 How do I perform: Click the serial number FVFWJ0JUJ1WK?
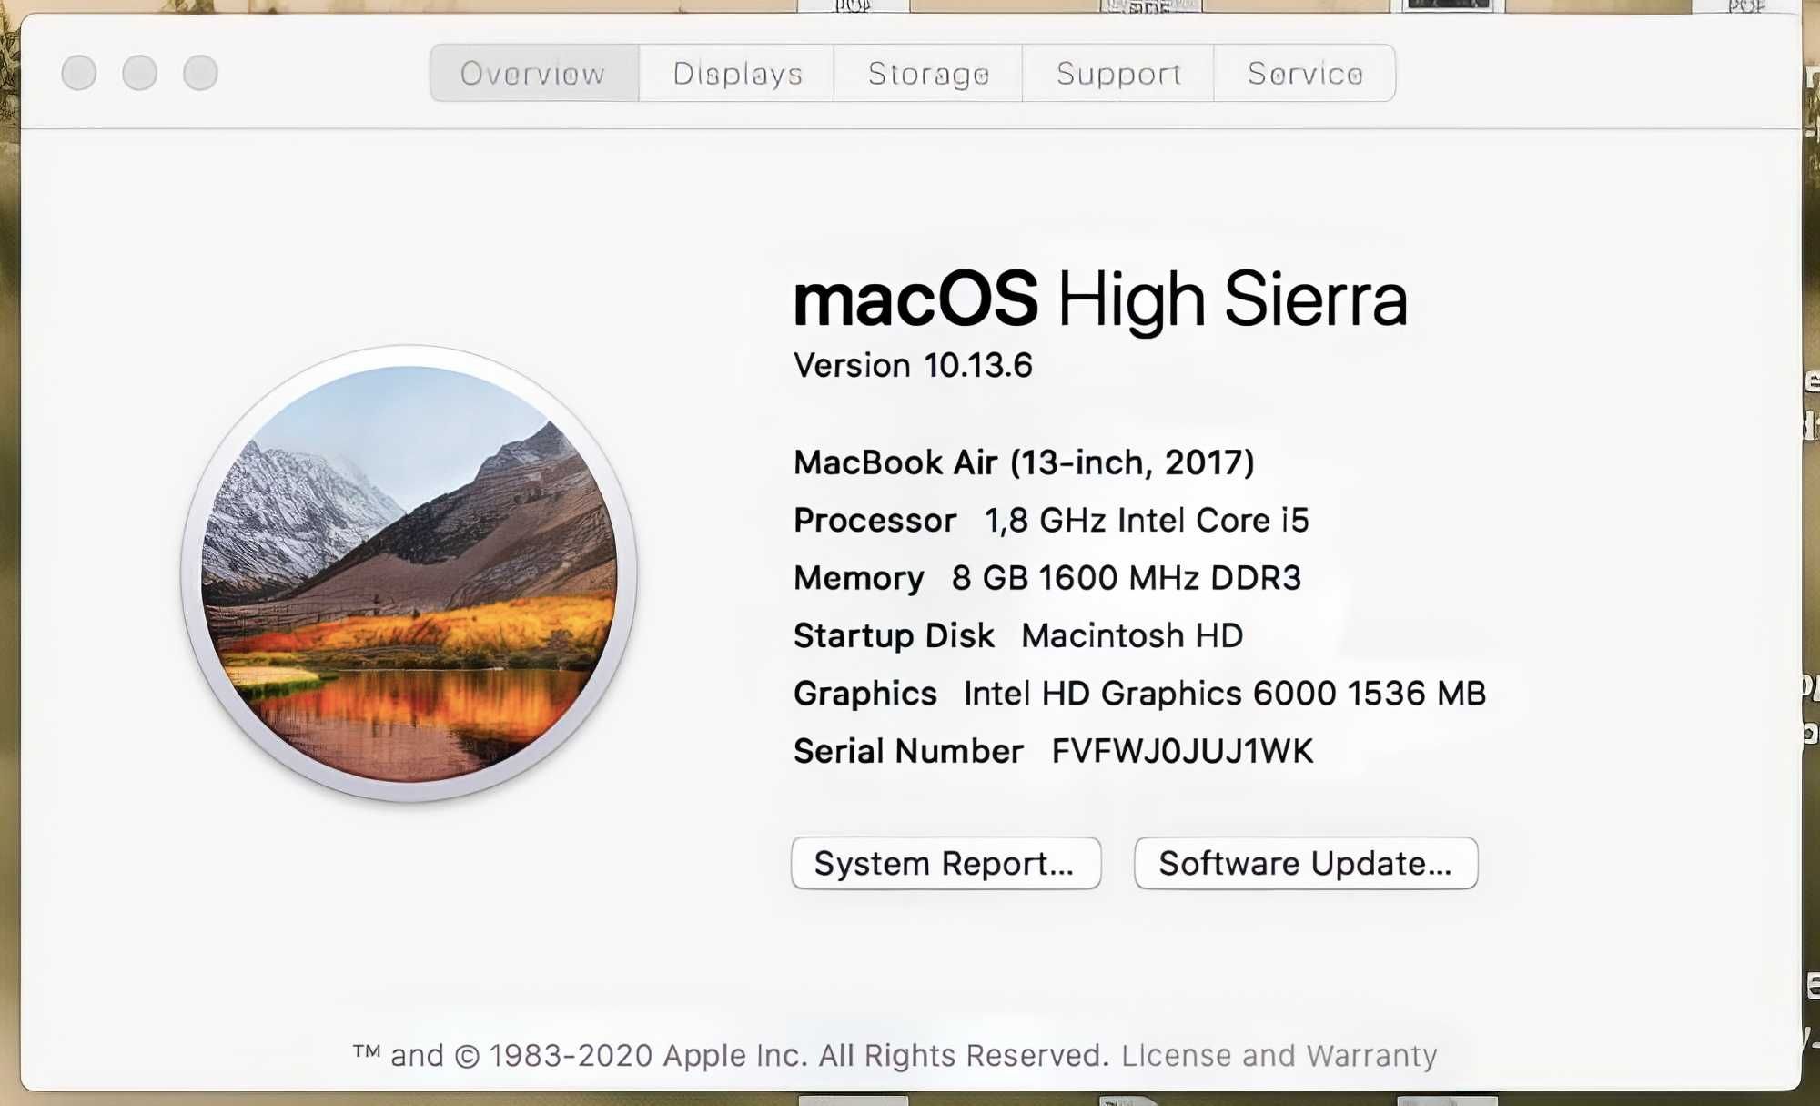click(1182, 751)
